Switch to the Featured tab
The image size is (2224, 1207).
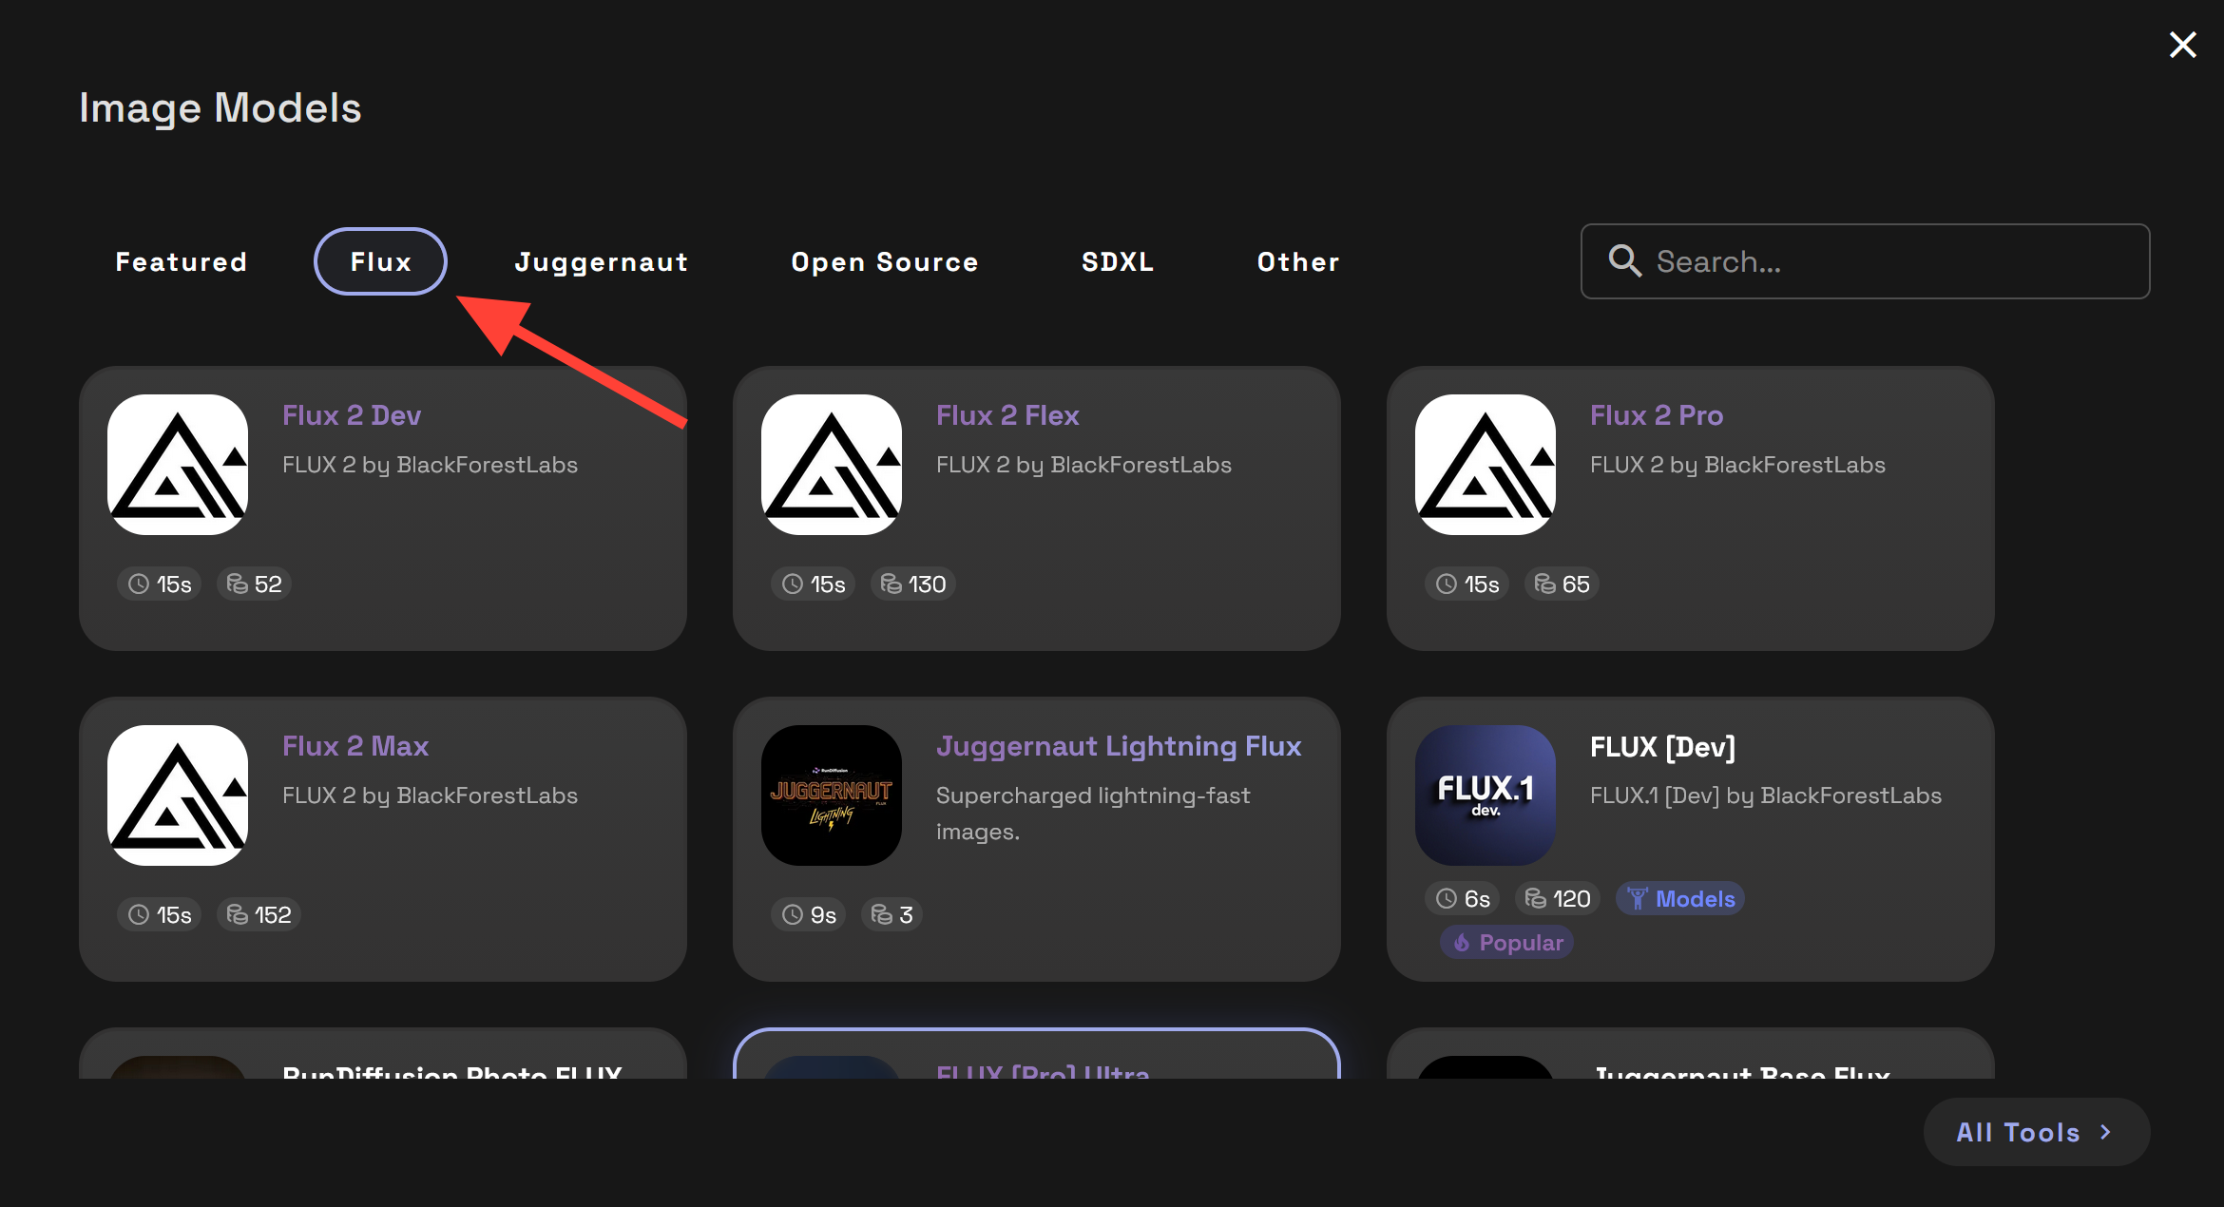181,261
